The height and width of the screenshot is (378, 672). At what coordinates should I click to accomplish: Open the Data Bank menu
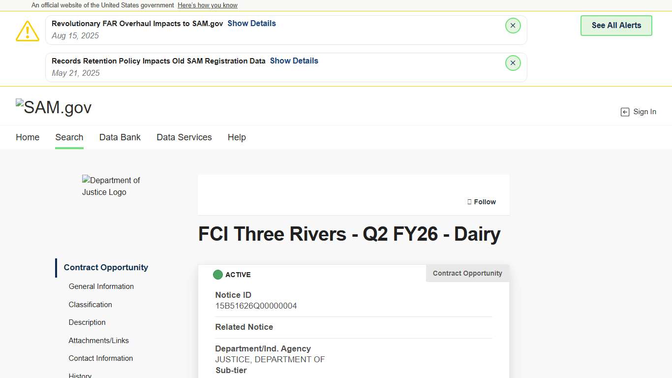click(x=120, y=137)
